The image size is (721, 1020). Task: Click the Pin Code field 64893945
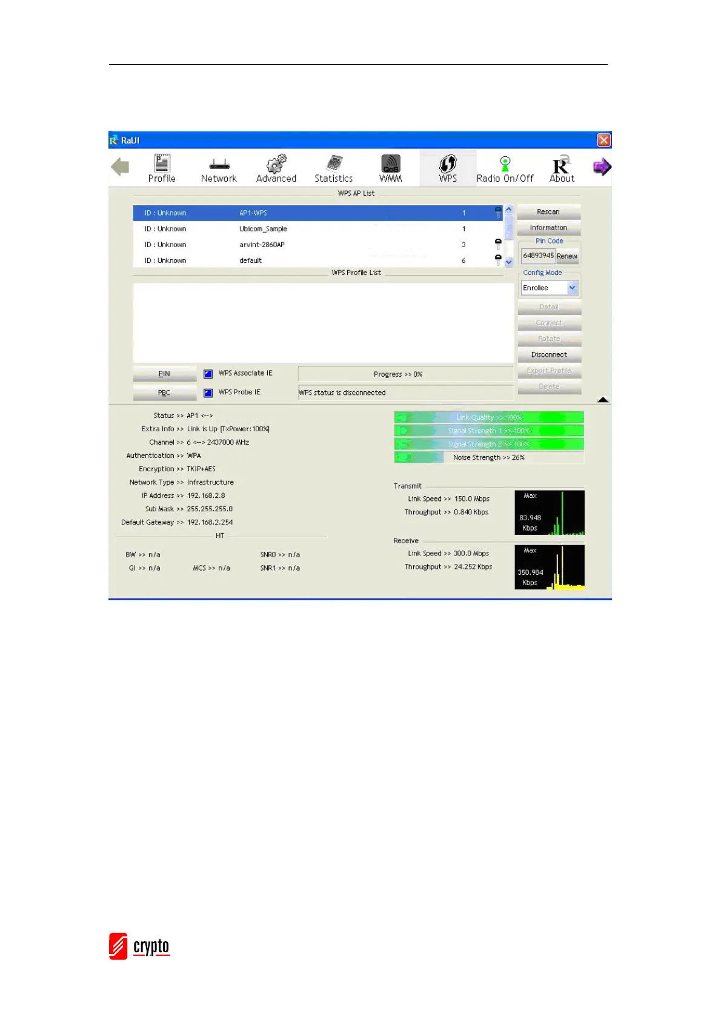click(x=538, y=256)
